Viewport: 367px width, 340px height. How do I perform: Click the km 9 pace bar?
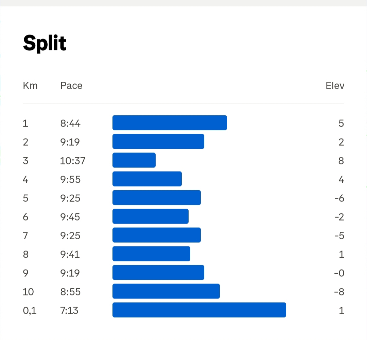coord(158,273)
